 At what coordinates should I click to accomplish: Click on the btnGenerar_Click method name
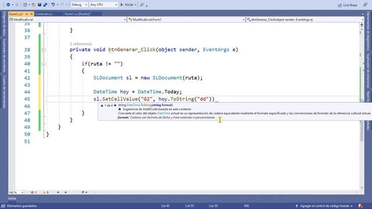132,50
